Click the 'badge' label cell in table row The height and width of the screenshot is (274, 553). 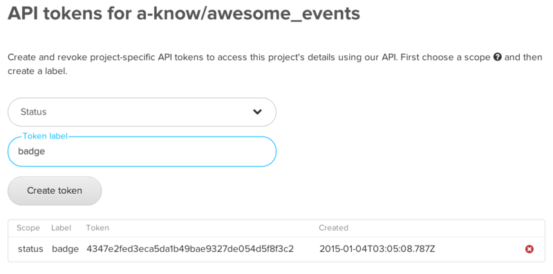(x=65, y=249)
